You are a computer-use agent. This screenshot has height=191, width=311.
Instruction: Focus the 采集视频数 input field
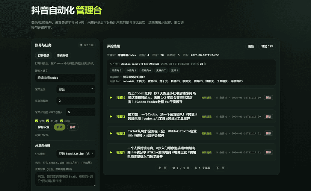click(x=76, y=101)
